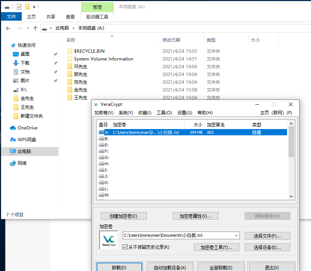Open the 邓先生 folder icon
The image size is (311, 271).
tap(70, 67)
